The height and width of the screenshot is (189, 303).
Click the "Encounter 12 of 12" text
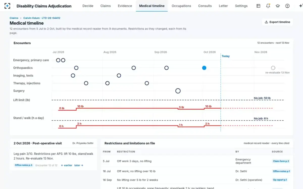tap(46, 165)
